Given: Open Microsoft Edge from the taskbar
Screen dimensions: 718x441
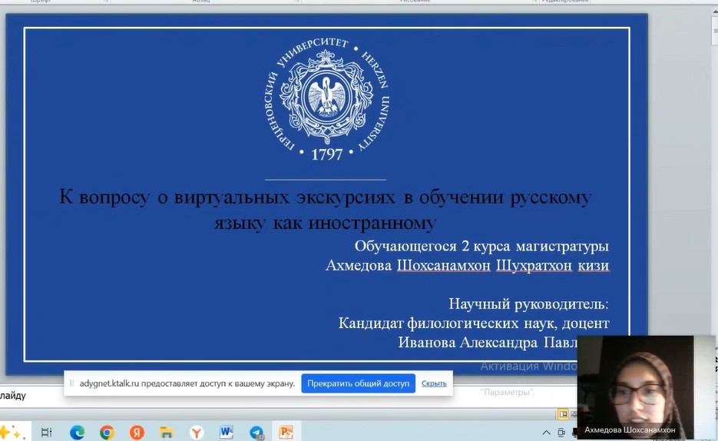Looking at the screenshot, I should [x=77, y=432].
